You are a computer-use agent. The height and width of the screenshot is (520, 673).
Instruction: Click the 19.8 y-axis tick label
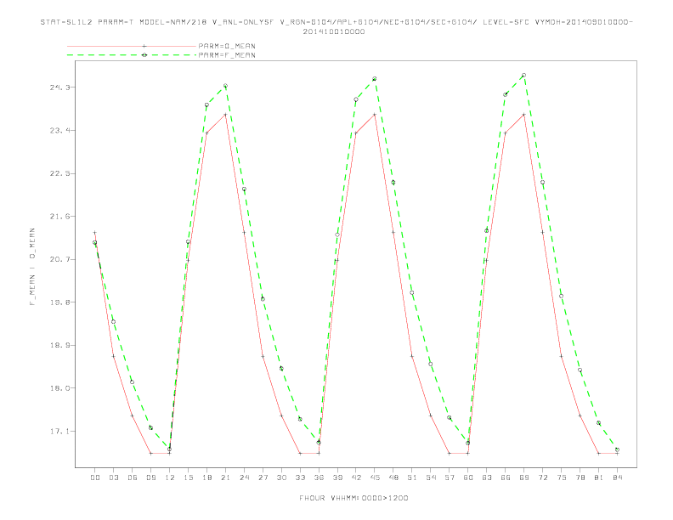tap(58, 302)
